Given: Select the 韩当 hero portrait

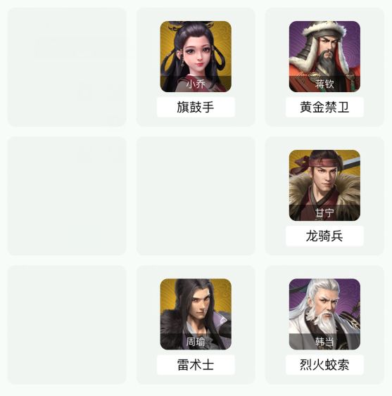Looking at the screenshot, I should [x=324, y=314].
